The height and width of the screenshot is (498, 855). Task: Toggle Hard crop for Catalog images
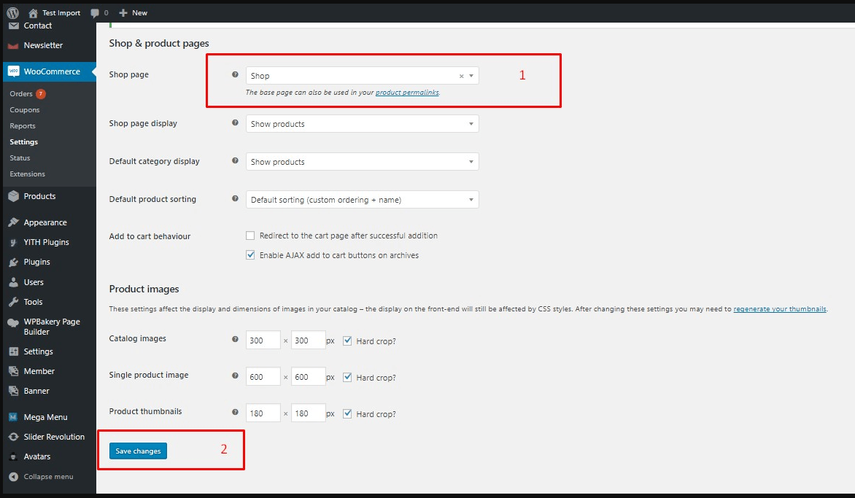coord(347,341)
